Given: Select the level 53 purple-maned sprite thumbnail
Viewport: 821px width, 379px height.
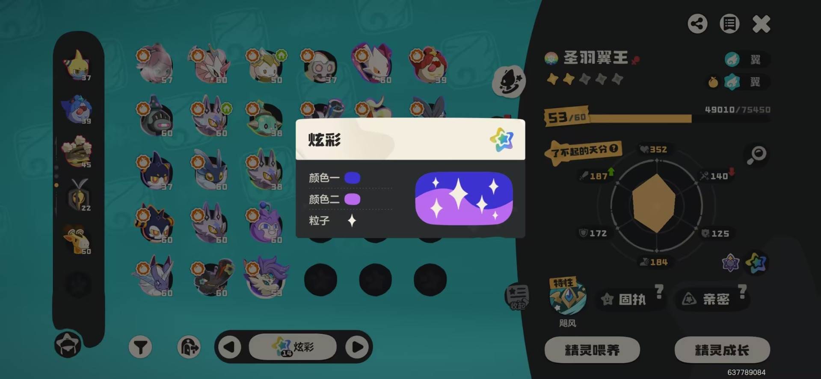Looking at the screenshot, I should tap(266, 276).
